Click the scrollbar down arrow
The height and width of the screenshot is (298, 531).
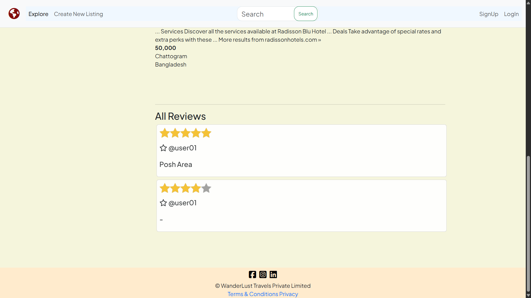[528, 295]
